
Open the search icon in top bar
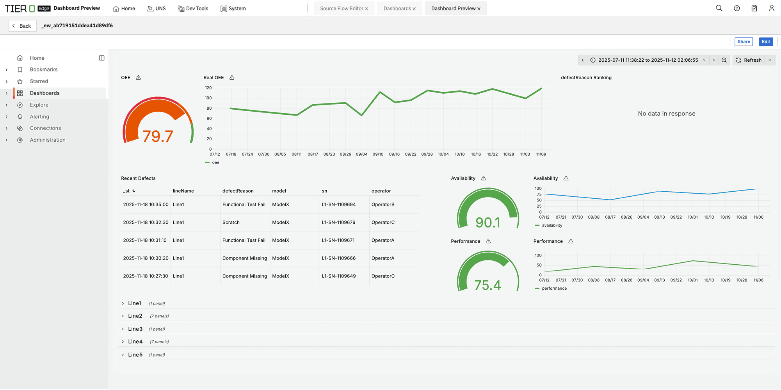[x=719, y=8]
